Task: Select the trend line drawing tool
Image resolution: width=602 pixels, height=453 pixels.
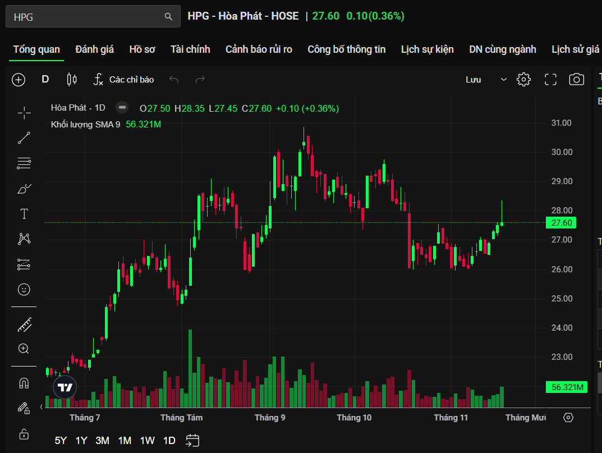Action: 24,138
